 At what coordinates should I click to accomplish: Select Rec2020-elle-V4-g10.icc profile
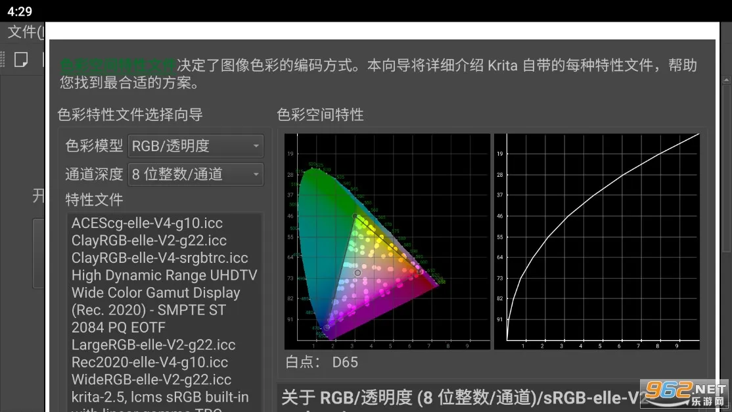click(x=149, y=362)
